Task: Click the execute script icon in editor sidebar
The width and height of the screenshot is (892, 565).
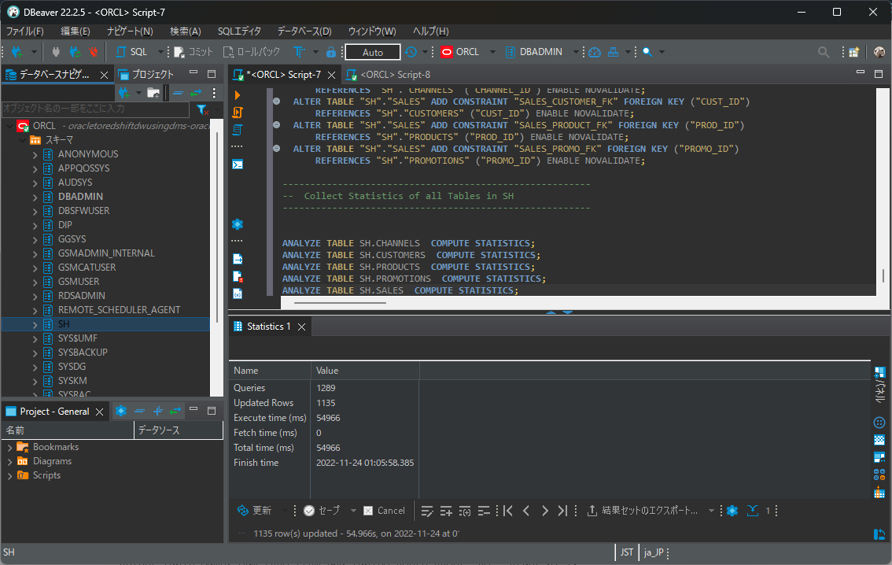Action: (238, 113)
